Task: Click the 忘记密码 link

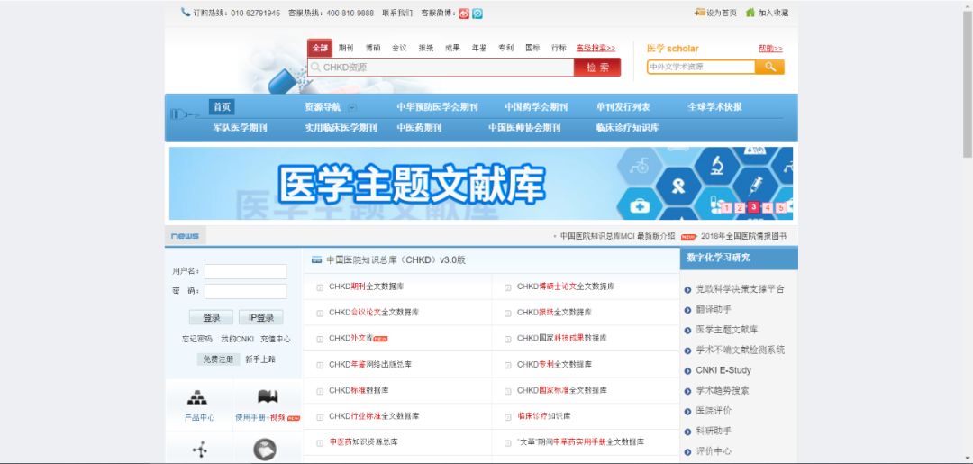Action: [196, 340]
